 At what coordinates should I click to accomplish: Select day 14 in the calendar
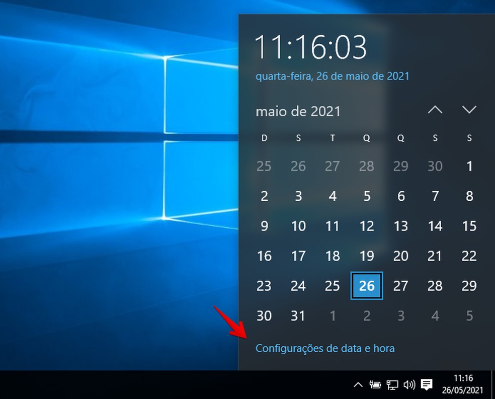[435, 226]
